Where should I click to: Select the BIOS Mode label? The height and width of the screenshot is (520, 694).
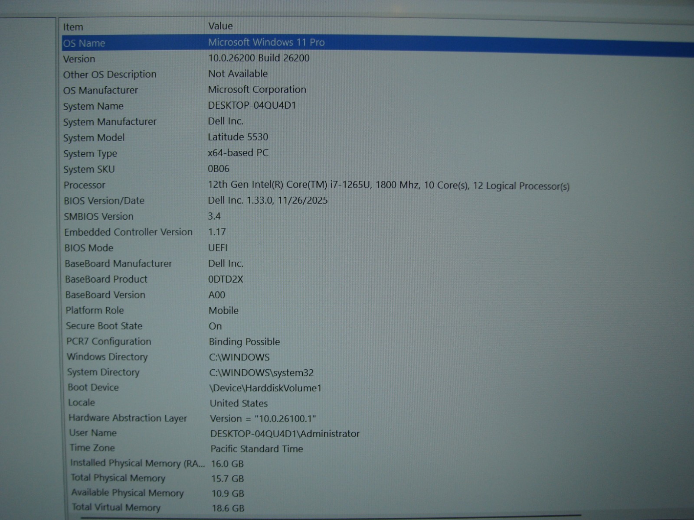click(x=89, y=248)
